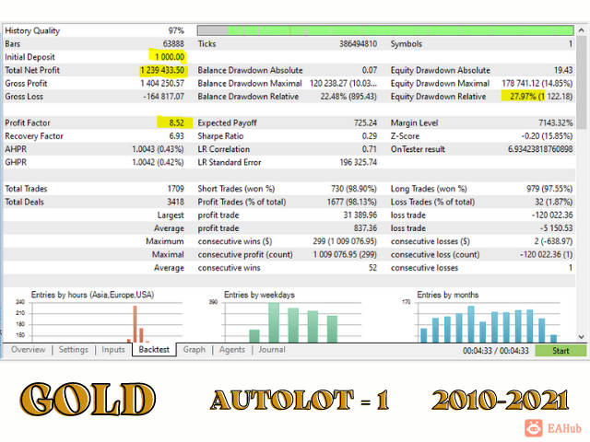Viewport: 590px width, 442px height.
Task: Click the Entries by months chart title
Action: coord(448,295)
